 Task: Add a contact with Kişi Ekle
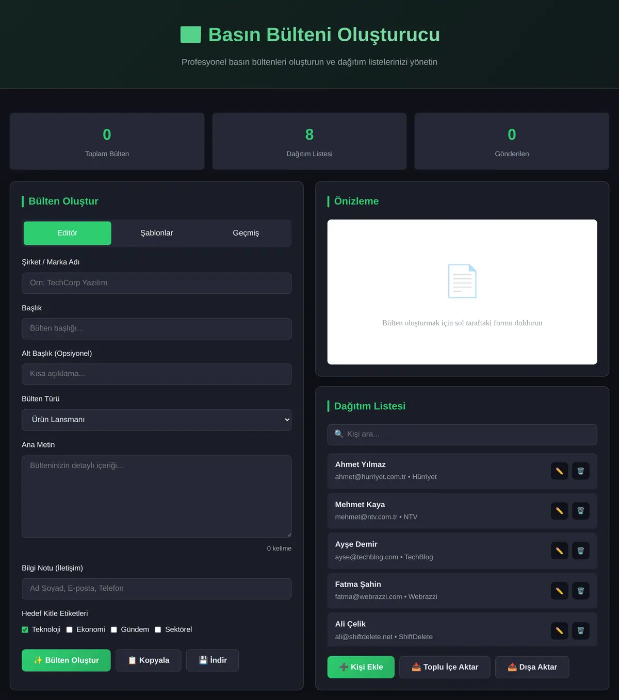[x=361, y=667]
